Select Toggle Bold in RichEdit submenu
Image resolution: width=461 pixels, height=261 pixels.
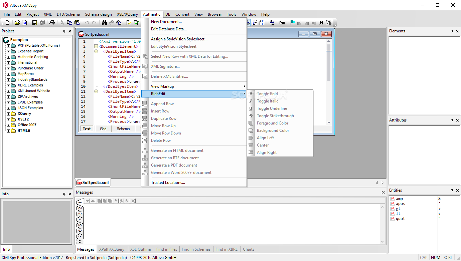(x=280, y=94)
